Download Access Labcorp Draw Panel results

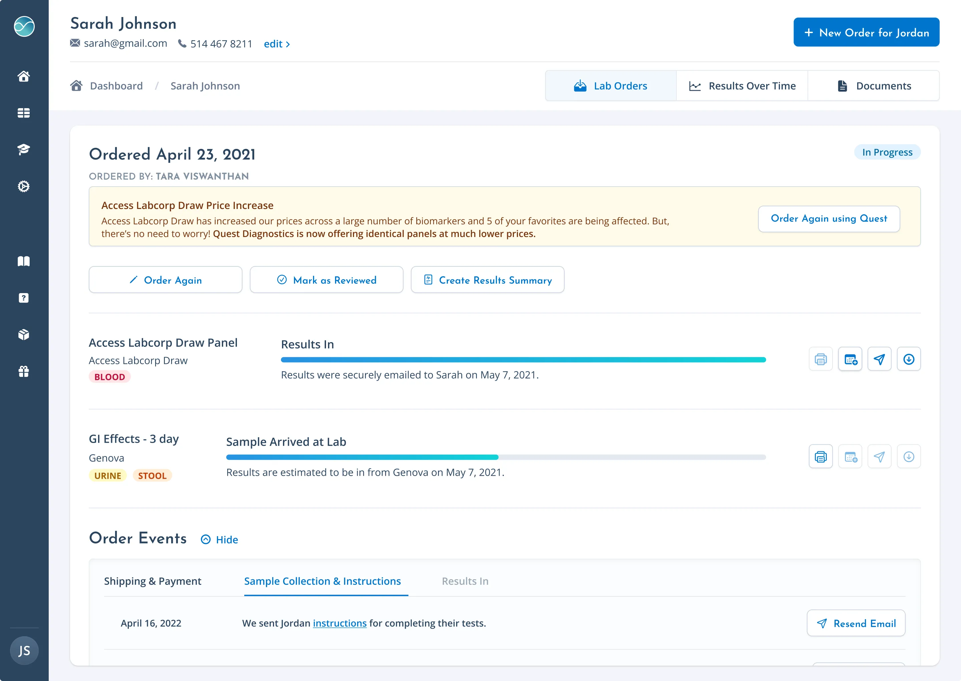[908, 360]
